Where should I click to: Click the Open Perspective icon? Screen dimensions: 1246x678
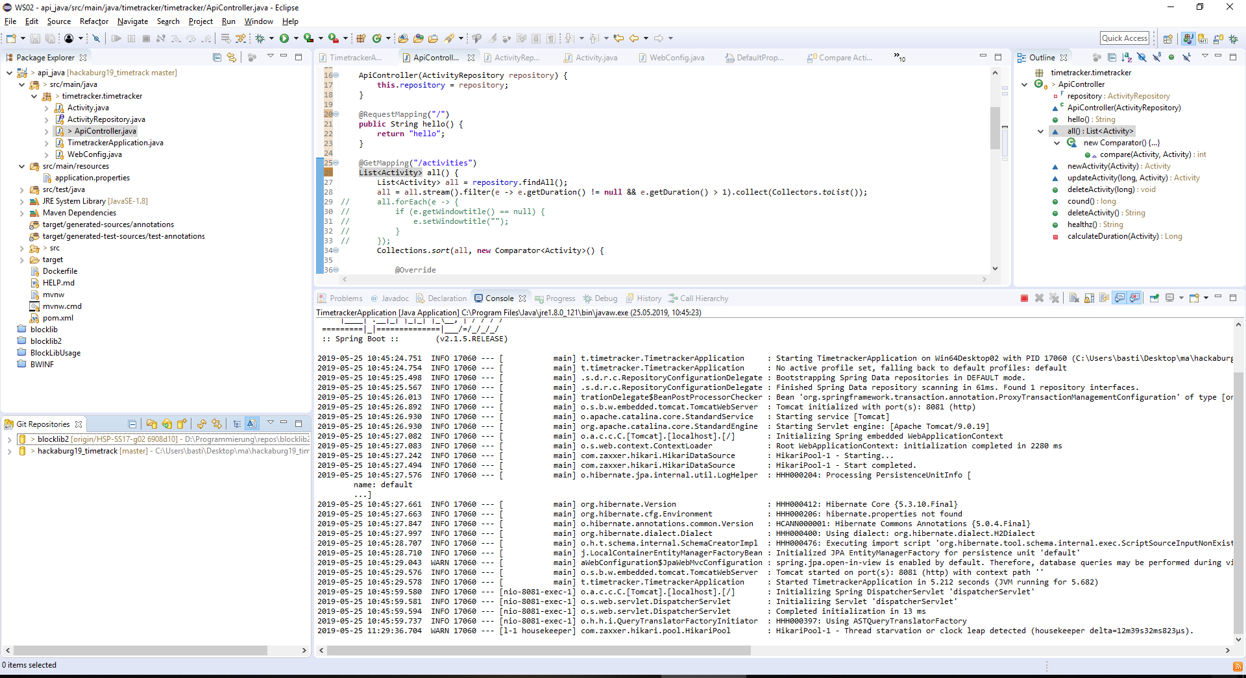1167,39
